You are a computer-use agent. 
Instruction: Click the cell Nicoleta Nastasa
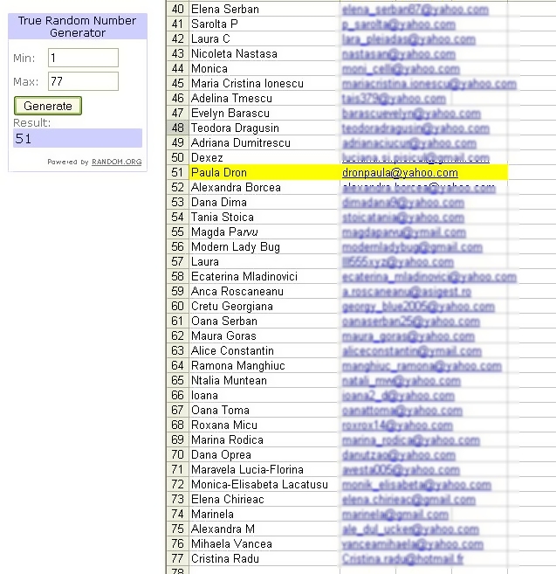click(264, 53)
